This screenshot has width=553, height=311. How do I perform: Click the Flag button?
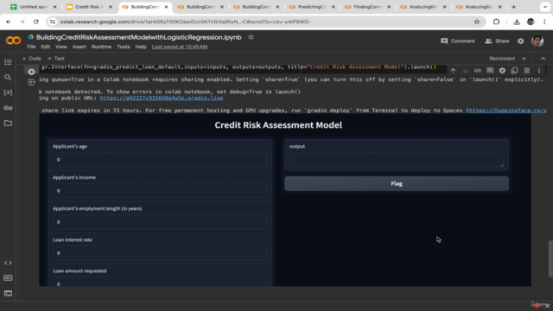(397, 184)
